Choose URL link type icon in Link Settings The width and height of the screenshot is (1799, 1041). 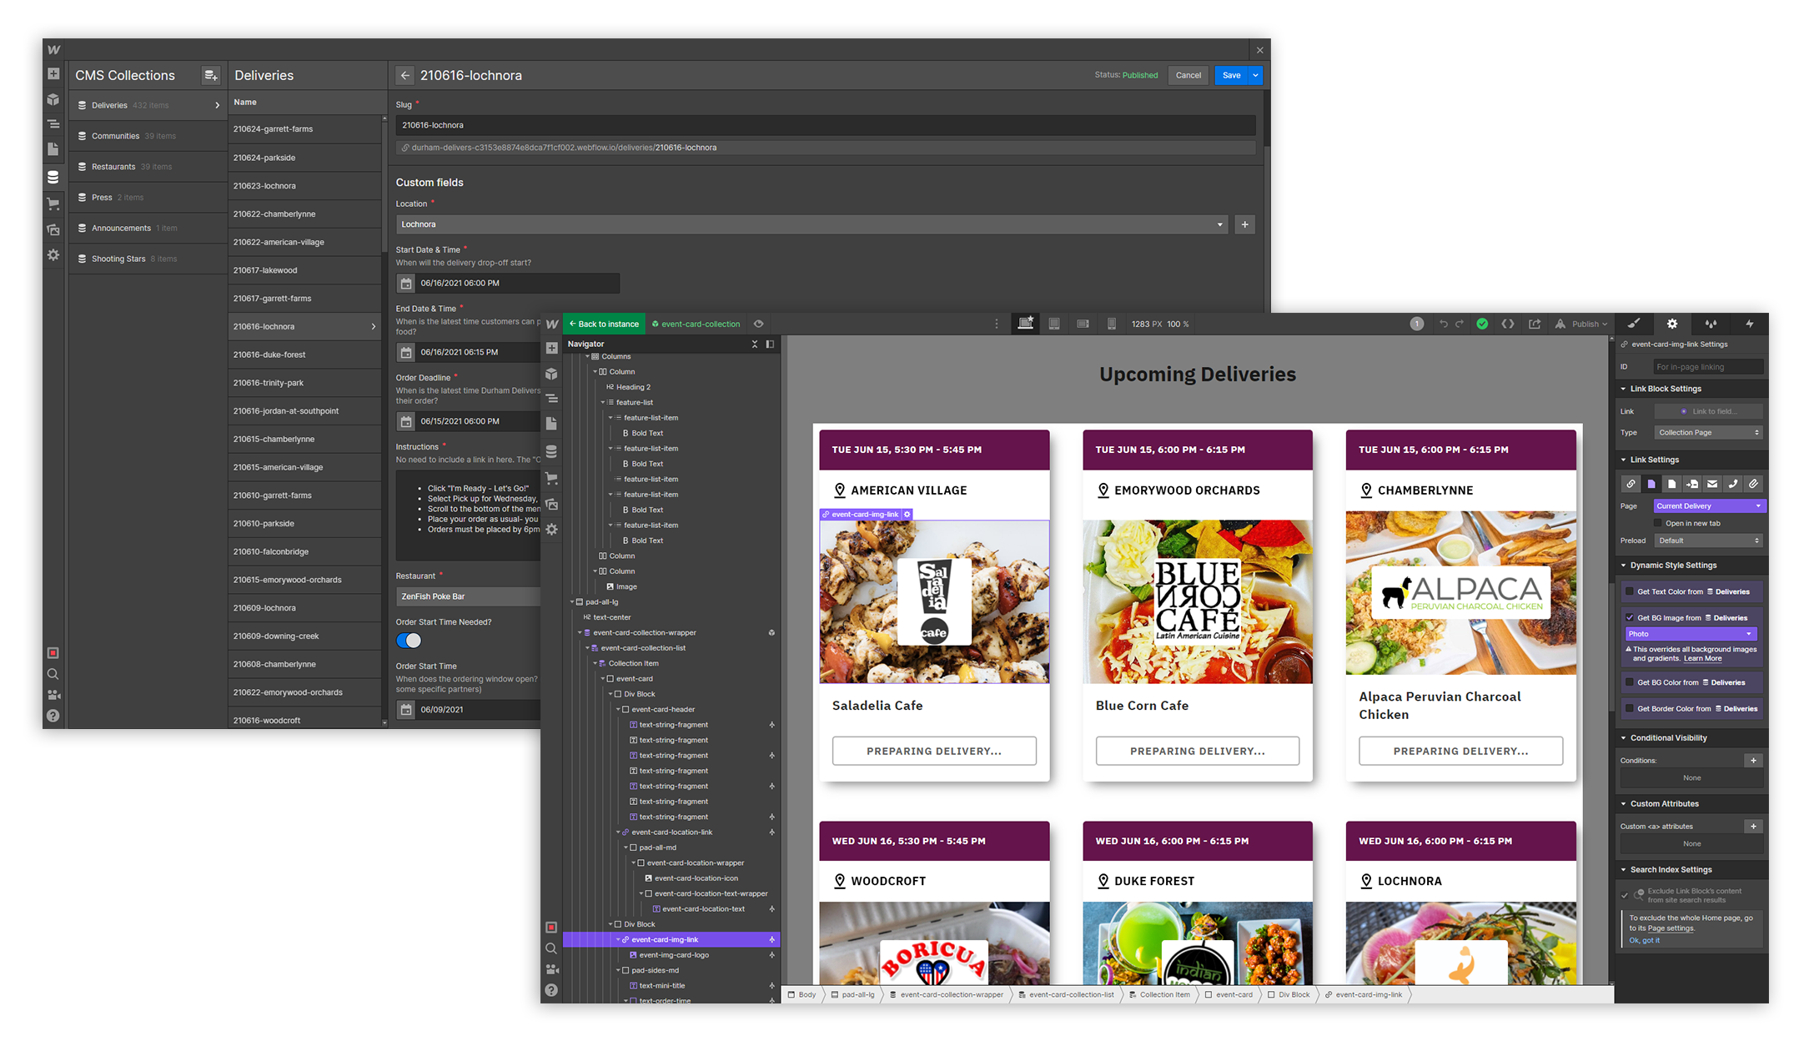1631,484
